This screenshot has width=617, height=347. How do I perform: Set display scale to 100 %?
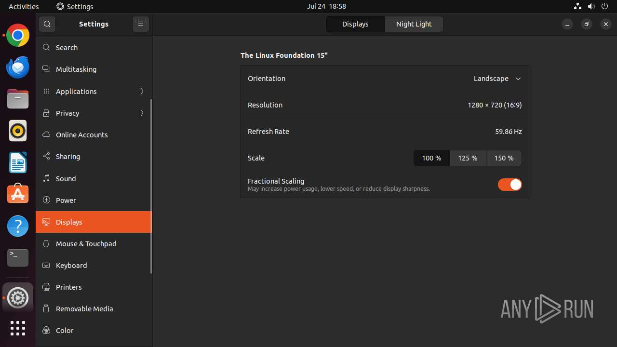point(431,158)
